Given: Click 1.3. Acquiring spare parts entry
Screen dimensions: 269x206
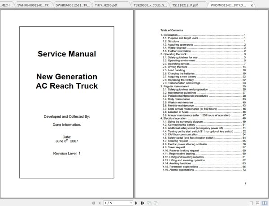Looking at the screenshot, I should 204,45.
